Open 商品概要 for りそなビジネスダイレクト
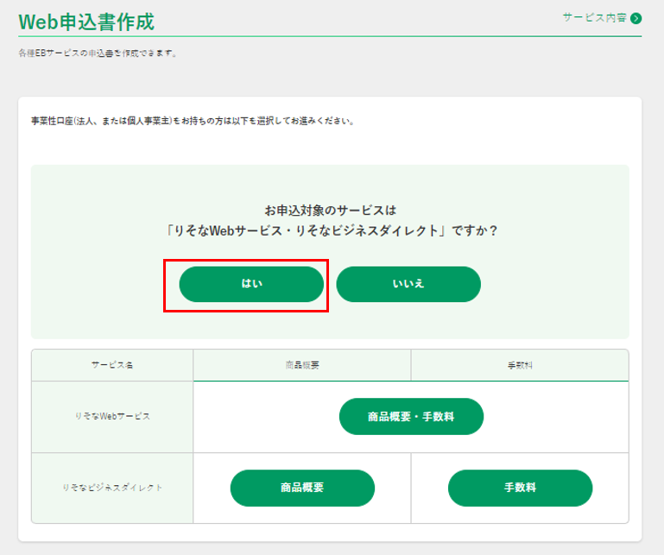Screen dimensions: 664x555 coord(302,488)
